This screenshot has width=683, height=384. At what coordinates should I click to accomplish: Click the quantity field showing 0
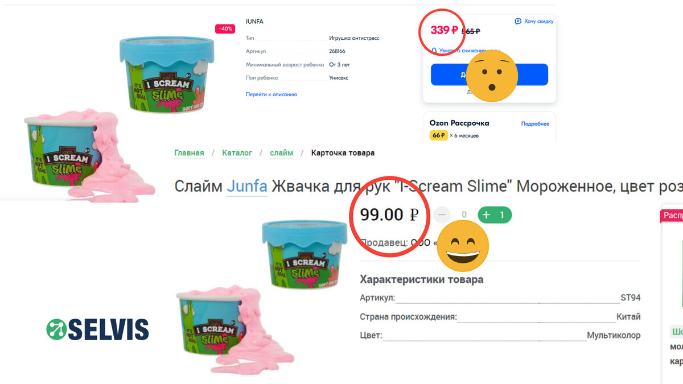(464, 214)
